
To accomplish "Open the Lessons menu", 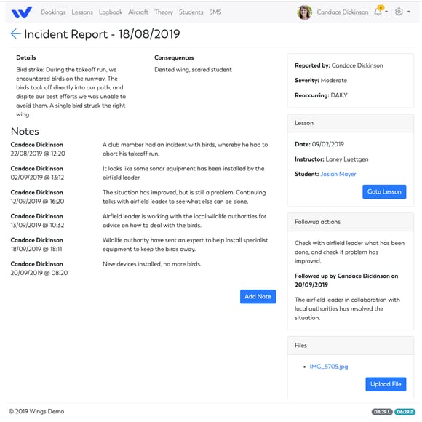I will point(82,12).
